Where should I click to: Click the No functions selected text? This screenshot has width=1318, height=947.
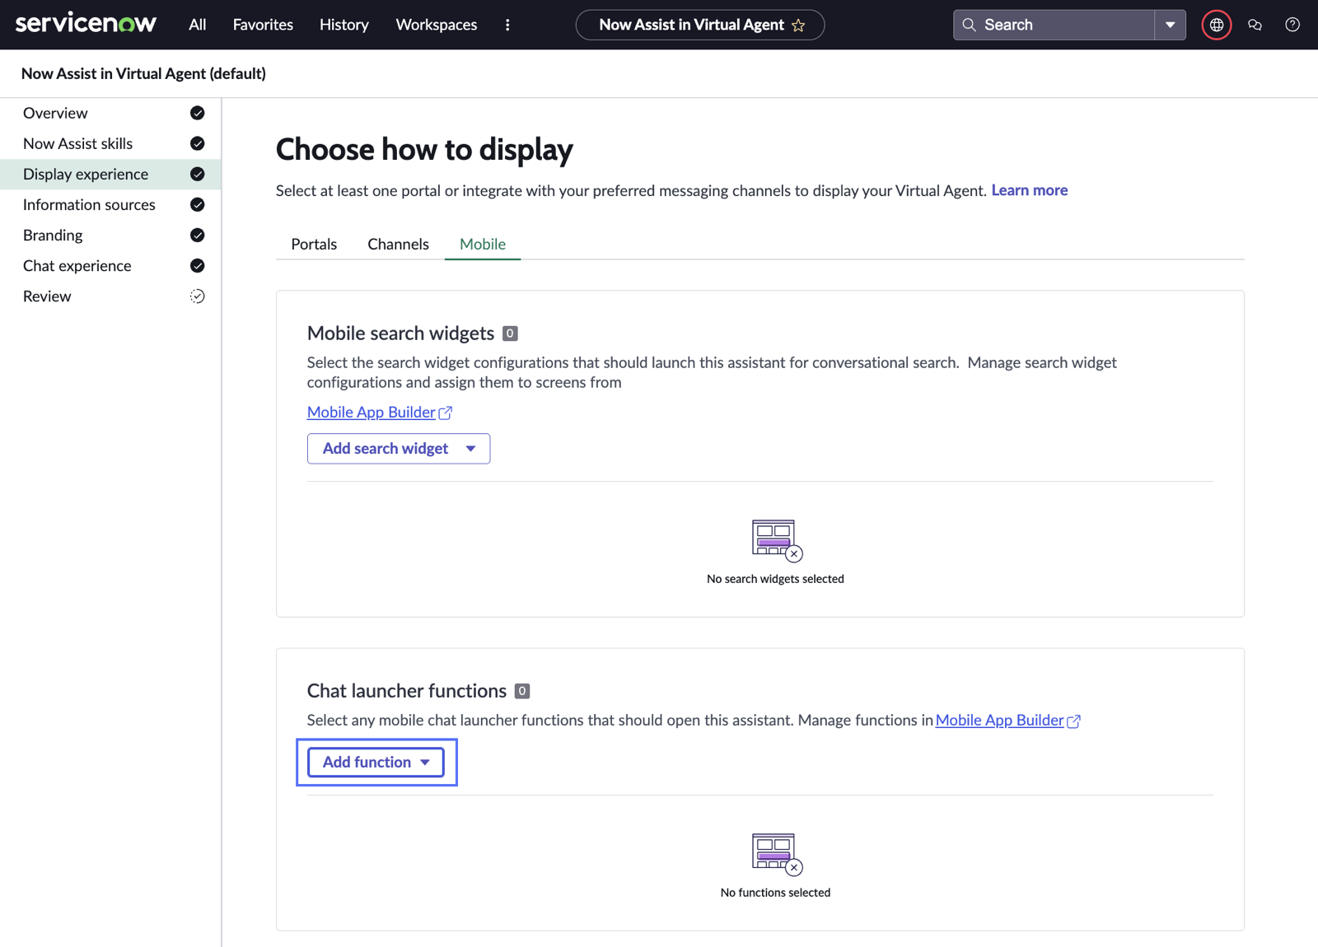point(775,893)
